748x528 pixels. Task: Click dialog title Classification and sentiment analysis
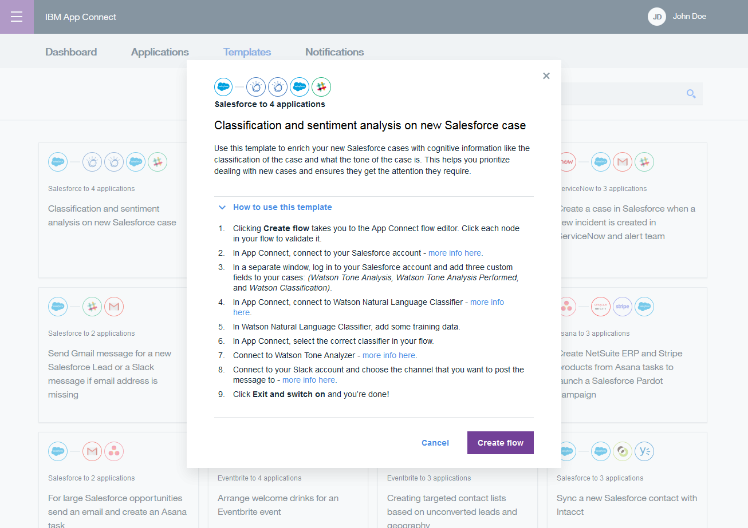point(370,125)
